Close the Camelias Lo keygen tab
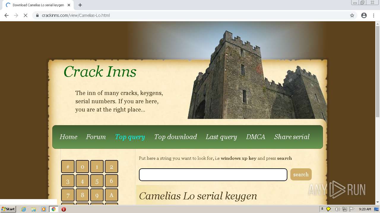This screenshot has height=213, width=380. click(69, 5)
